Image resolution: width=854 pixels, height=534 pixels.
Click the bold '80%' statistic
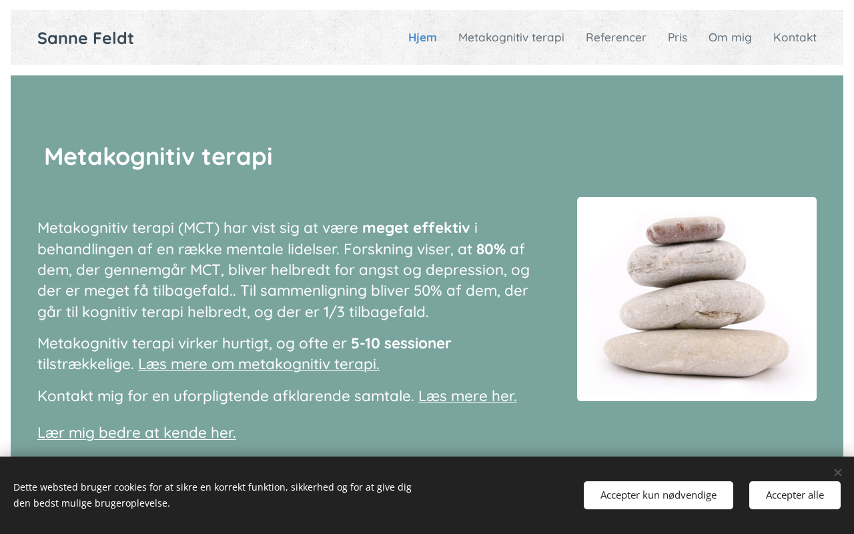coord(491,249)
